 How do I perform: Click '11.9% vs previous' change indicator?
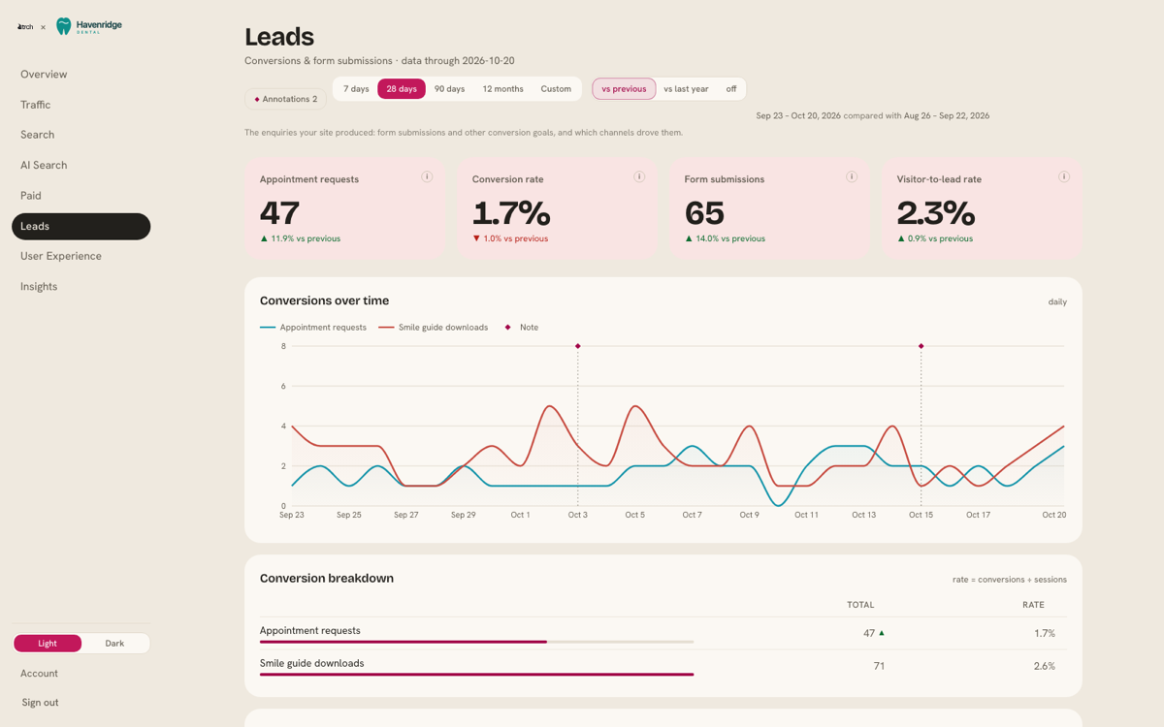[300, 238]
